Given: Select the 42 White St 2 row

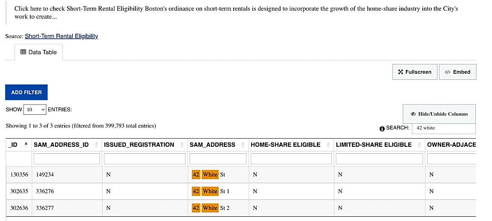Looking at the screenshot, I should click(x=241, y=208).
